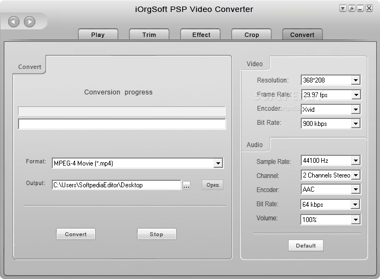This screenshot has width=380, height=279.
Task: Click the Open output folder button
Action: pyautogui.click(x=213, y=185)
